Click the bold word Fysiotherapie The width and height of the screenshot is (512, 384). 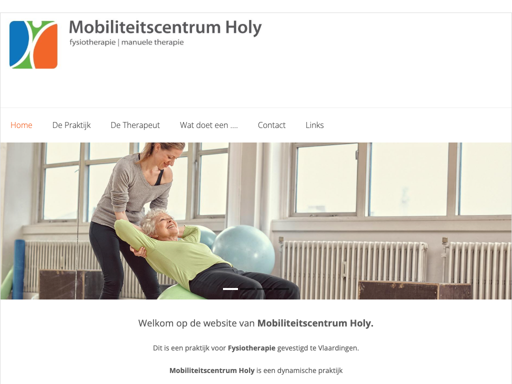[251, 348]
